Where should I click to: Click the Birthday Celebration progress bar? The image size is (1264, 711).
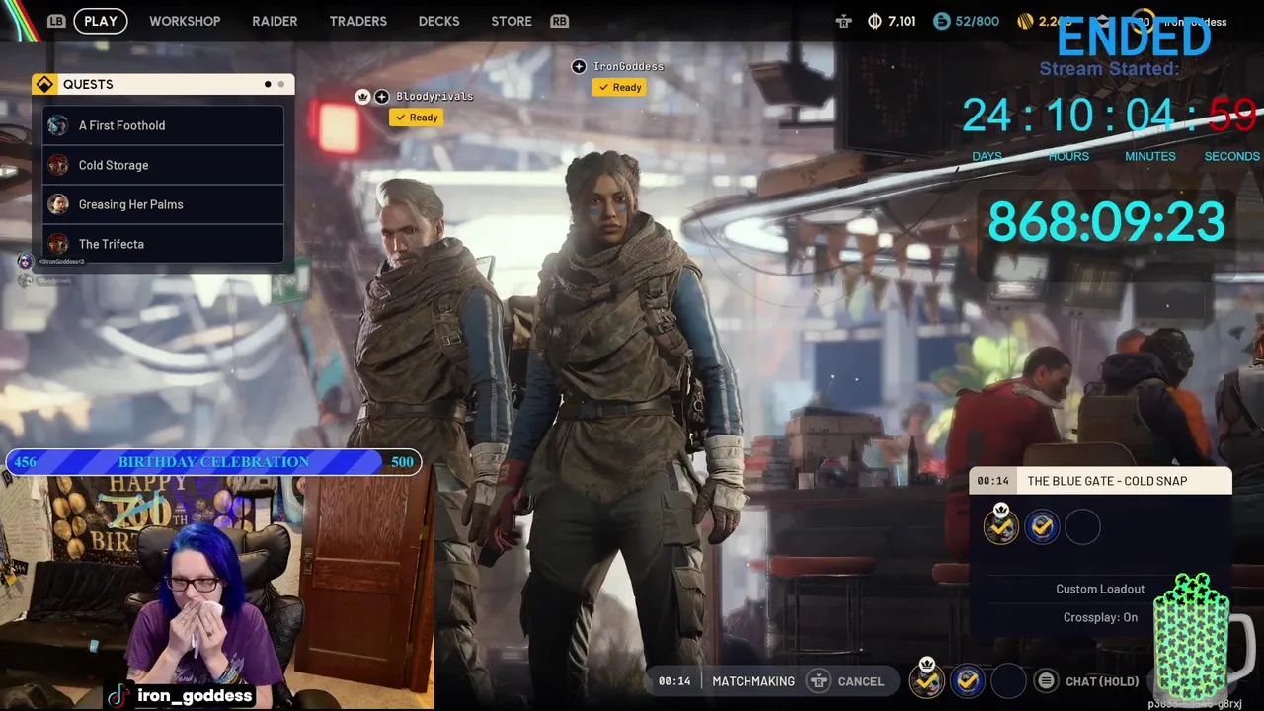[213, 462]
